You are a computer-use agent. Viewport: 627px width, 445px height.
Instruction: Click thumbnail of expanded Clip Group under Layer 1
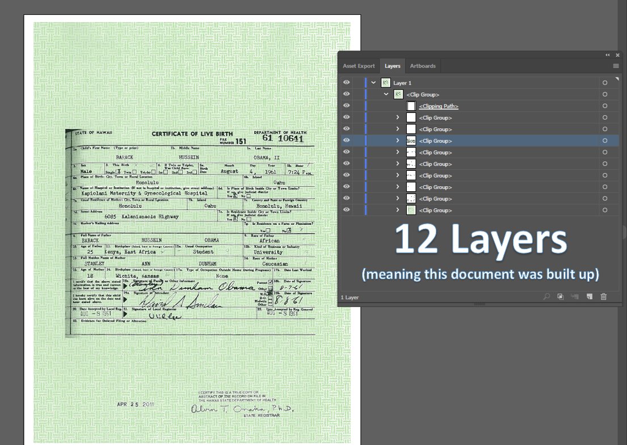point(398,94)
